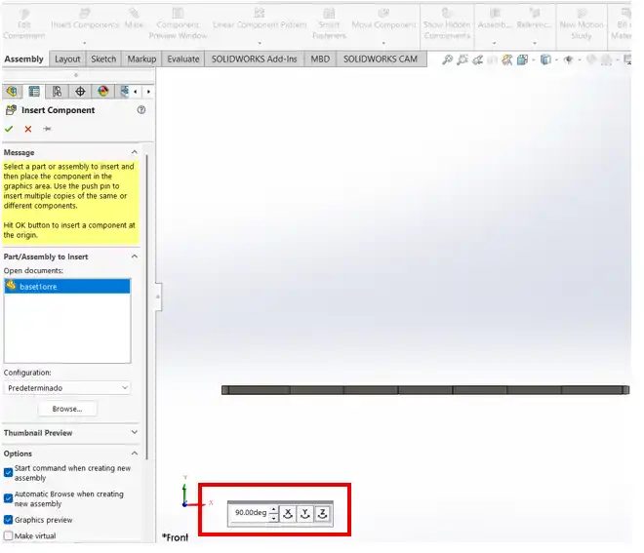Open help for Insert Component
Image resolution: width=644 pixels, height=553 pixels.
coord(141,109)
